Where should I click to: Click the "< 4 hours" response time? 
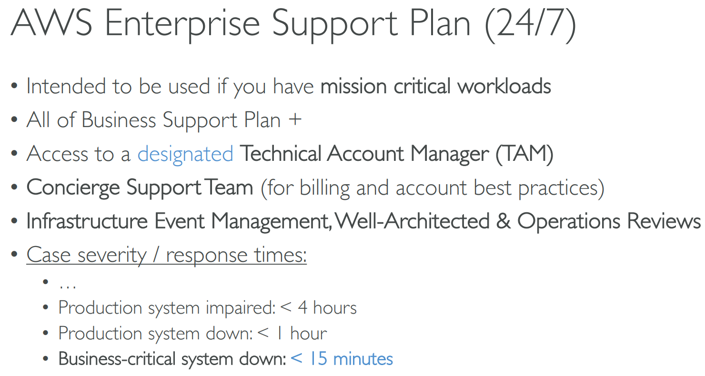point(319,307)
